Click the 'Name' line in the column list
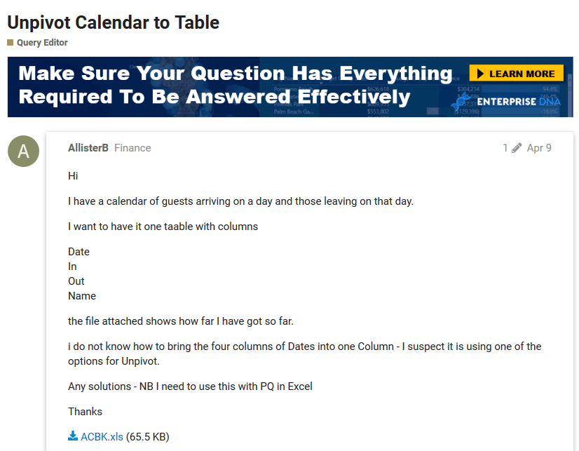 coord(82,296)
